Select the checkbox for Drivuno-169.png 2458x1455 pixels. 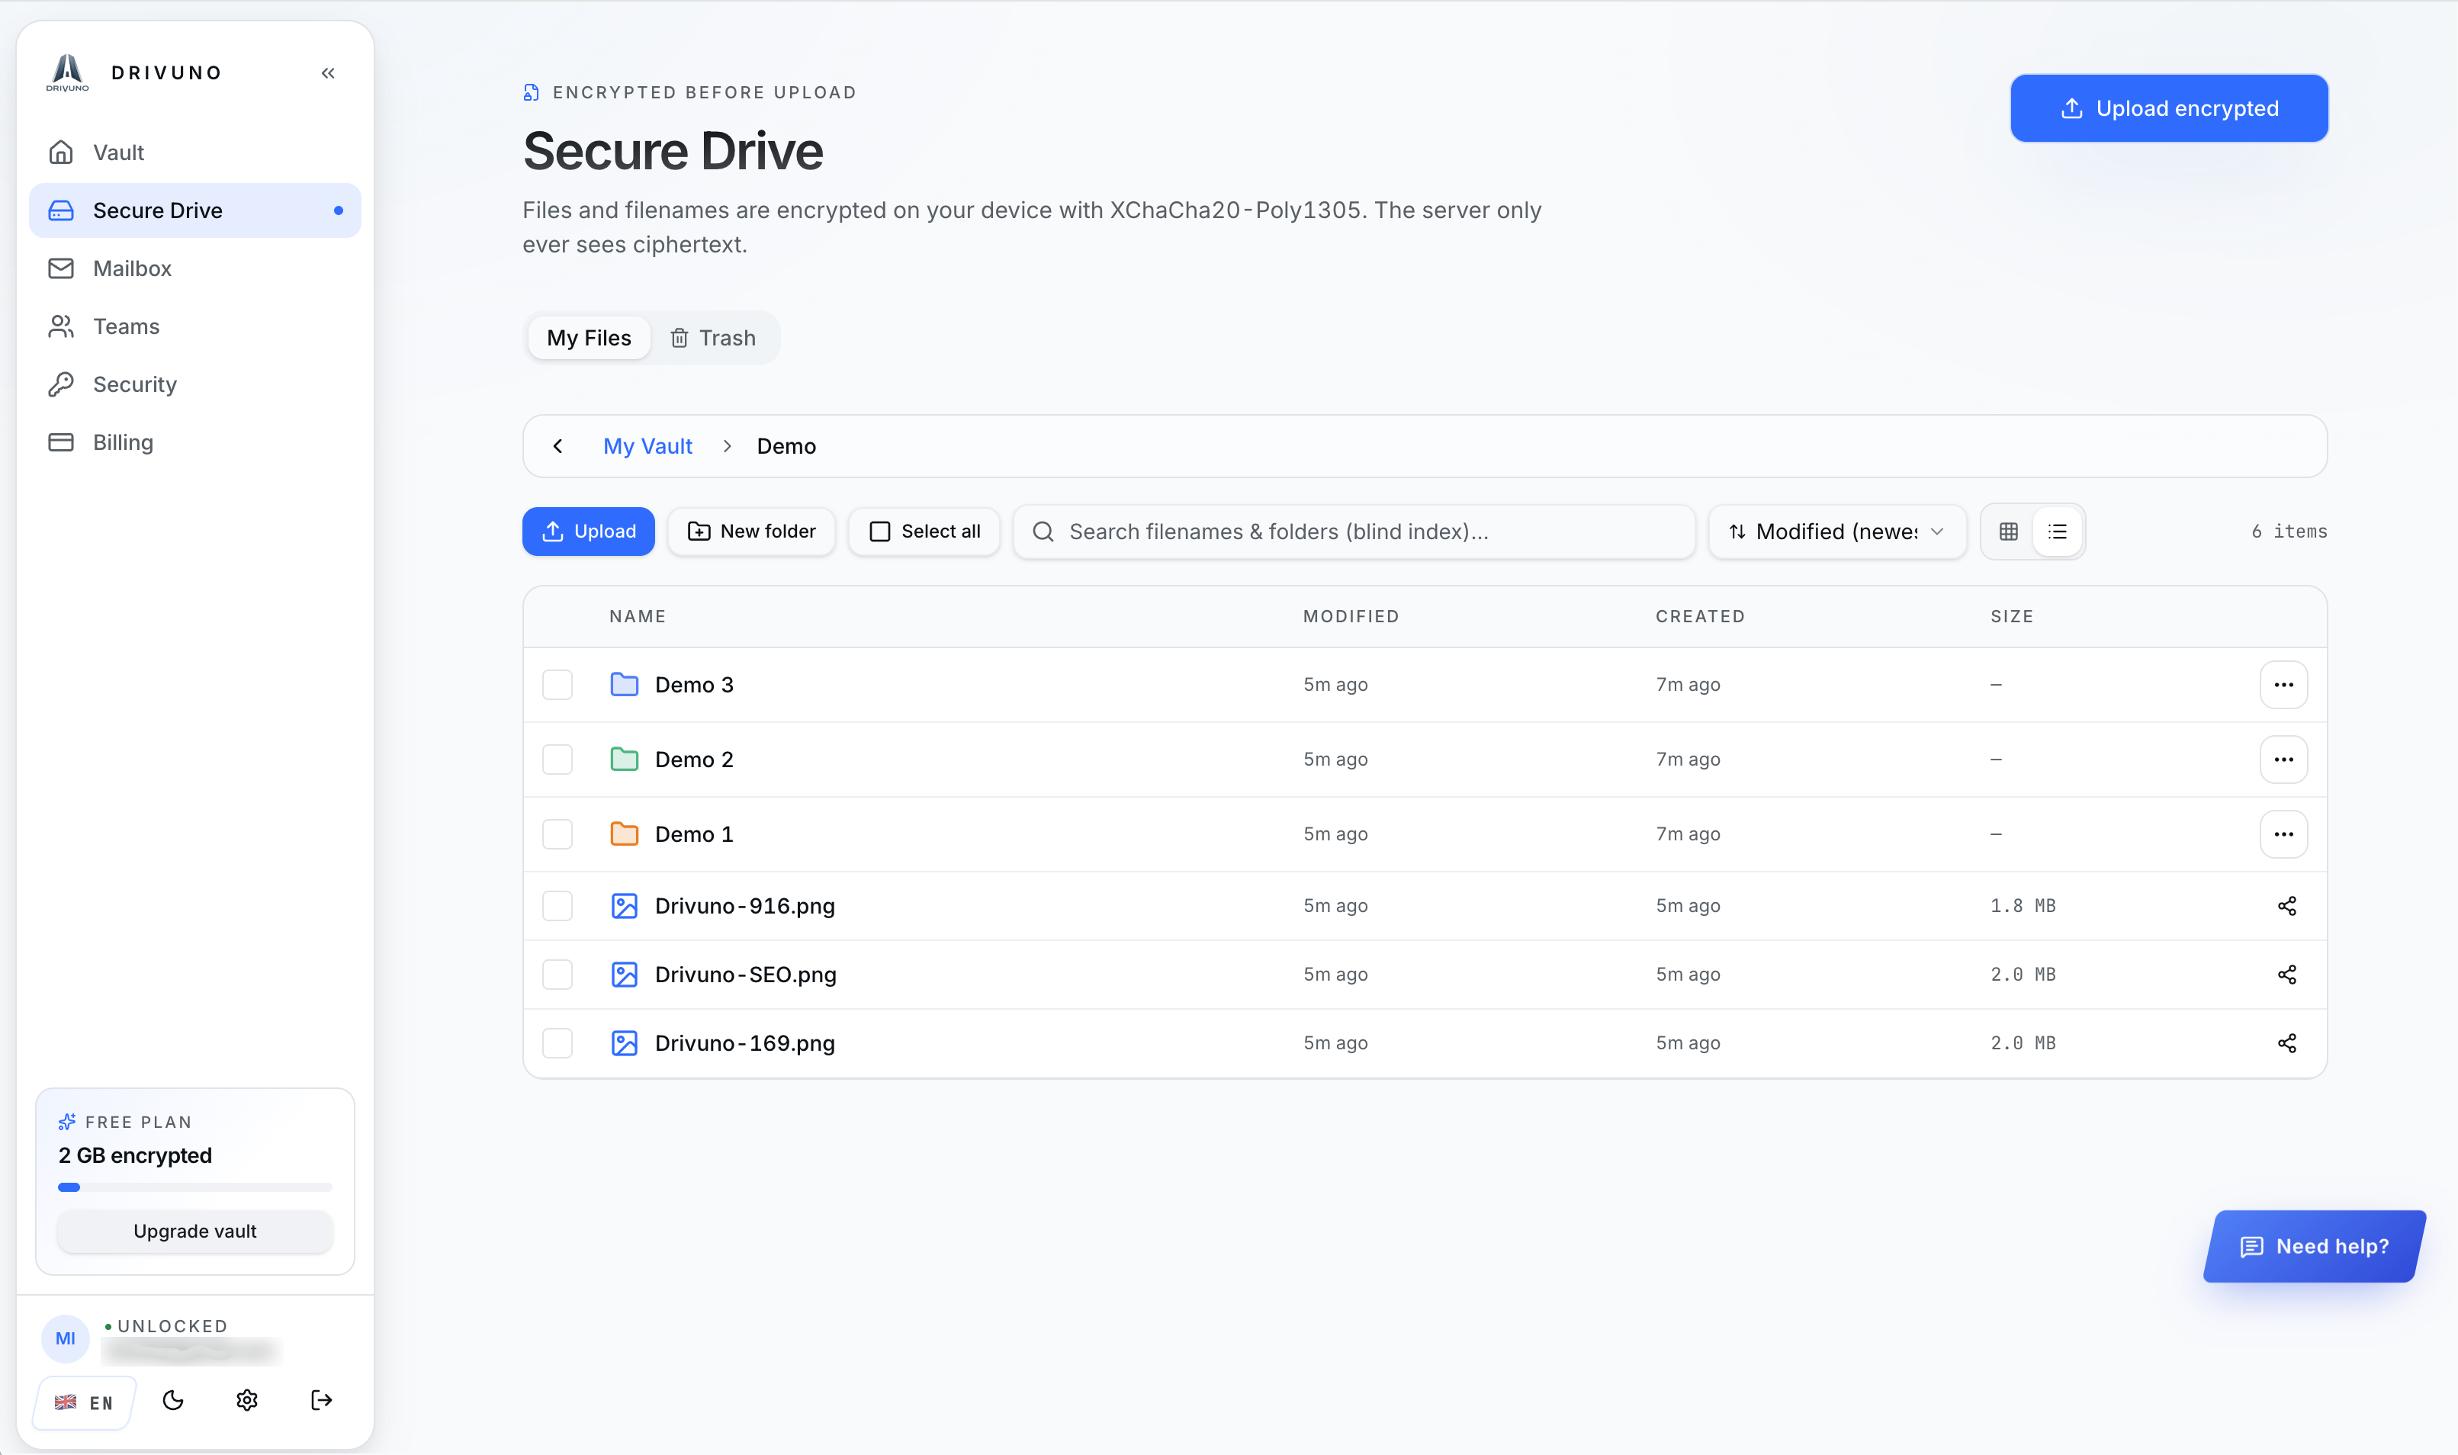[x=558, y=1043]
